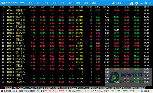Open 留言反馈 chat bubble icon
This screenshot has width=153, height=93.
(x=26, y=91)
